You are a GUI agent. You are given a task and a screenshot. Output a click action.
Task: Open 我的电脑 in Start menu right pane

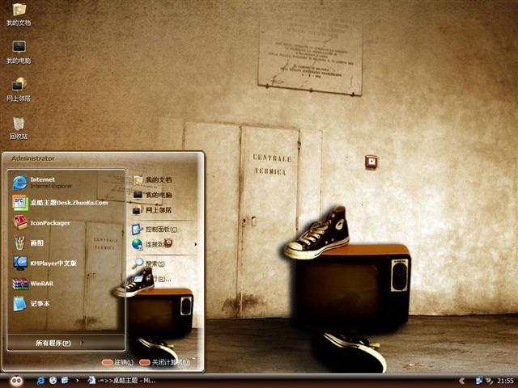tap(153, 195)
